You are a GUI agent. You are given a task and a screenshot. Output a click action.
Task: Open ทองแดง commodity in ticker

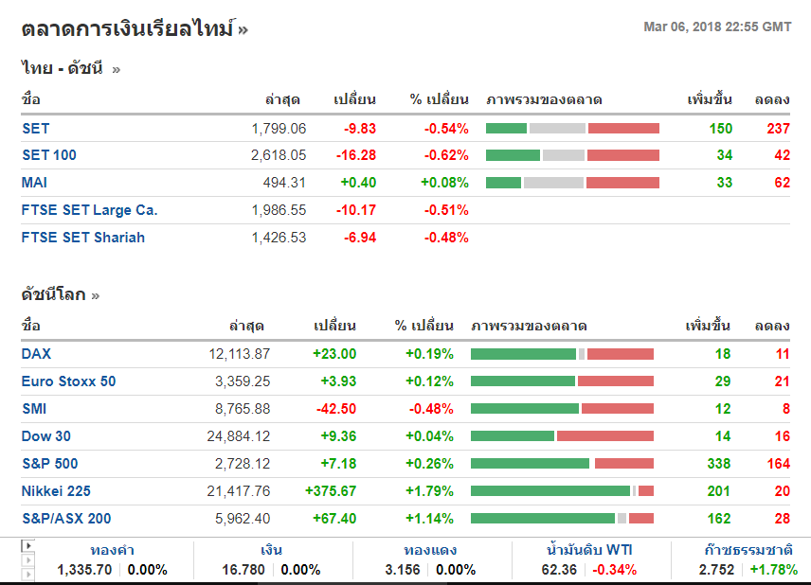point(431,550)
